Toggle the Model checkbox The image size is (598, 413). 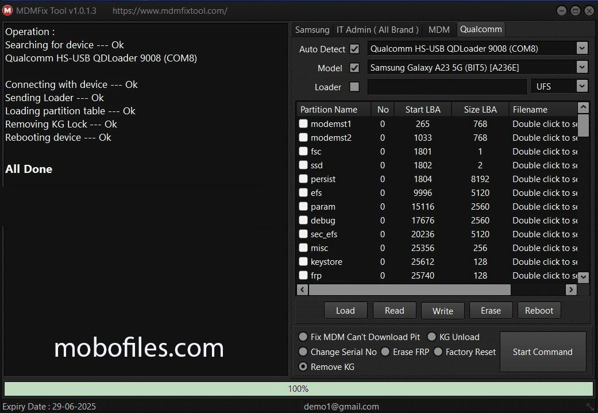coord(354,68)
